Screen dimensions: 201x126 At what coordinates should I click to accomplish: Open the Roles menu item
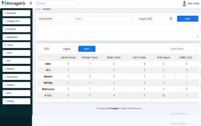pos(16,93)
